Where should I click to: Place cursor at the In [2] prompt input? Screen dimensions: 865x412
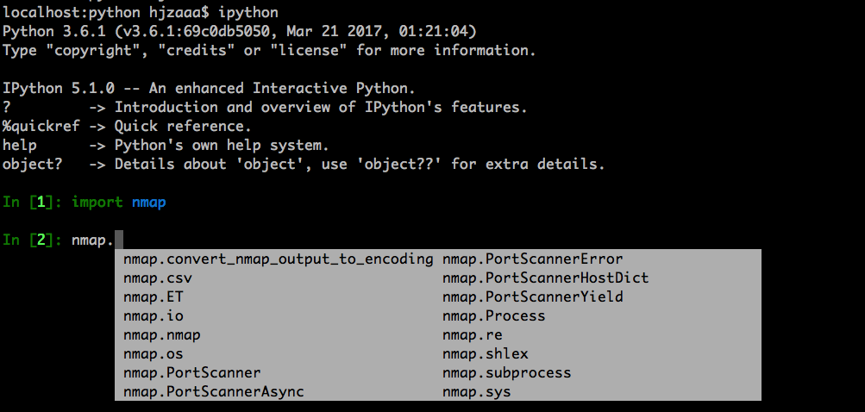(120, 240)
